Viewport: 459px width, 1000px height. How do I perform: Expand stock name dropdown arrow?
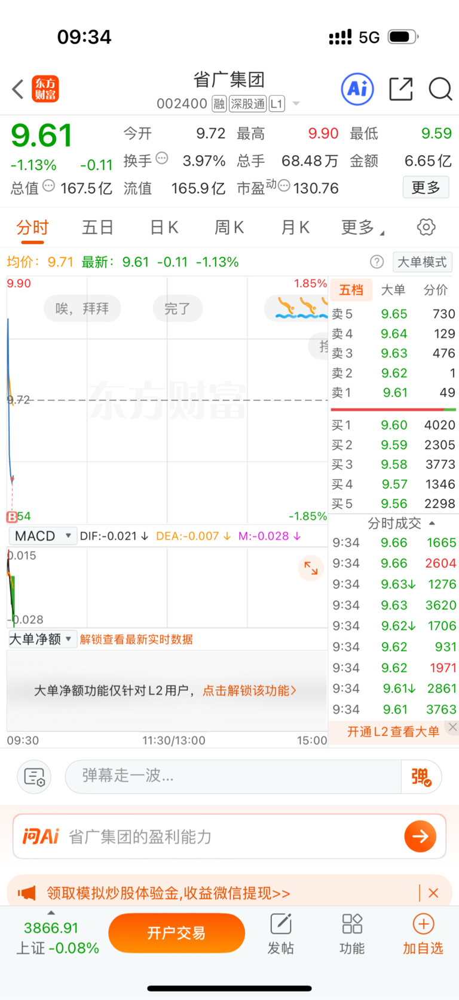[x=296, y=104]
